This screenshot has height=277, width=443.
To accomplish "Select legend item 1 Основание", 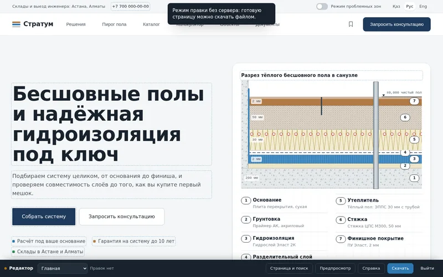I will 284,203.
